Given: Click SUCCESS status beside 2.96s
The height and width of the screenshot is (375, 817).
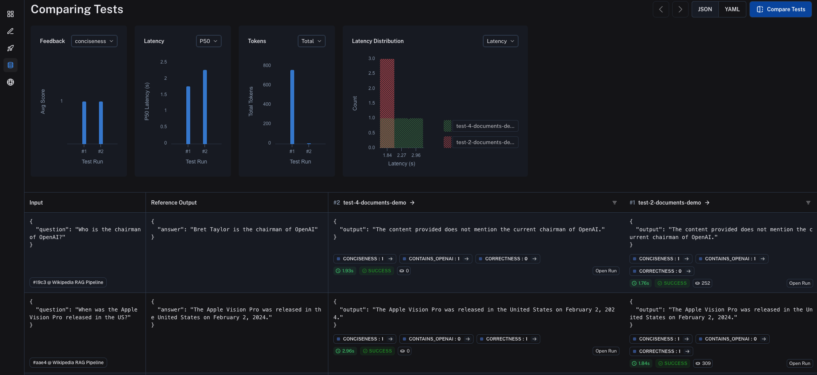Looking at the screenshot, I should tap(377, 351).
